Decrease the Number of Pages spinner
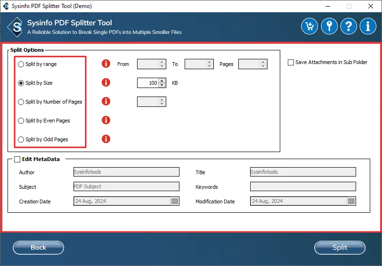382x266 pixels. click(162, 104)
